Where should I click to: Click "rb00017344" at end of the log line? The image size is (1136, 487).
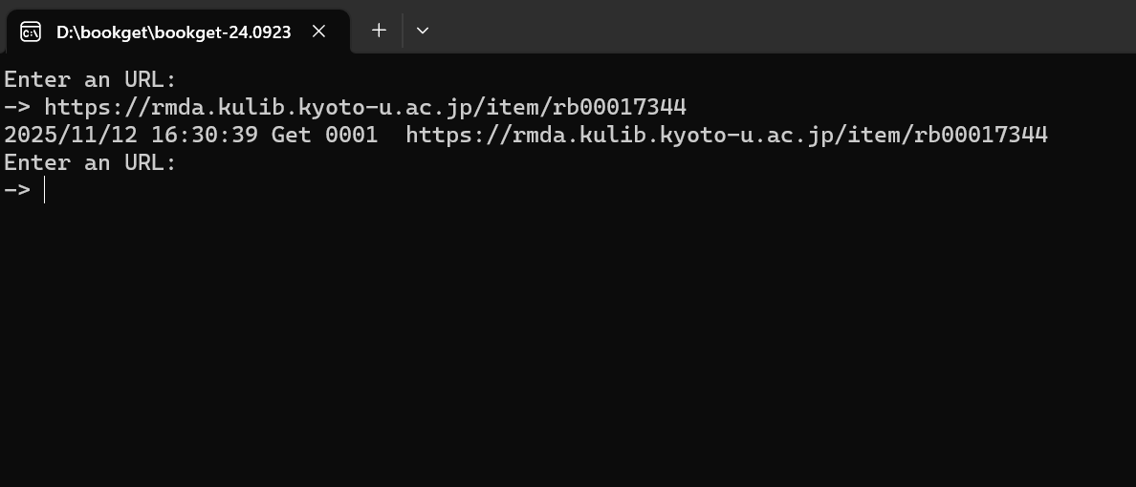(x=981, y=135)
